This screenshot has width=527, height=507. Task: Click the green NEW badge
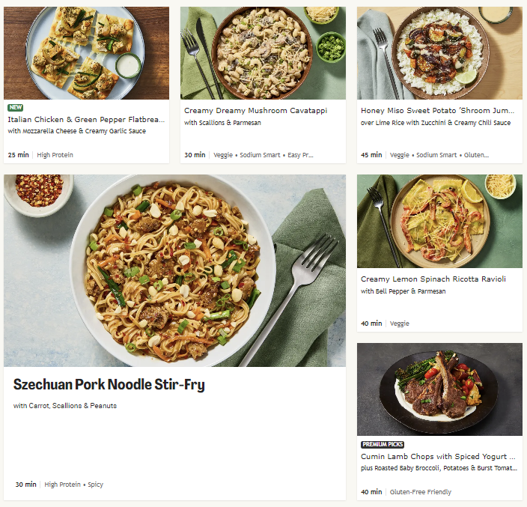15,108
